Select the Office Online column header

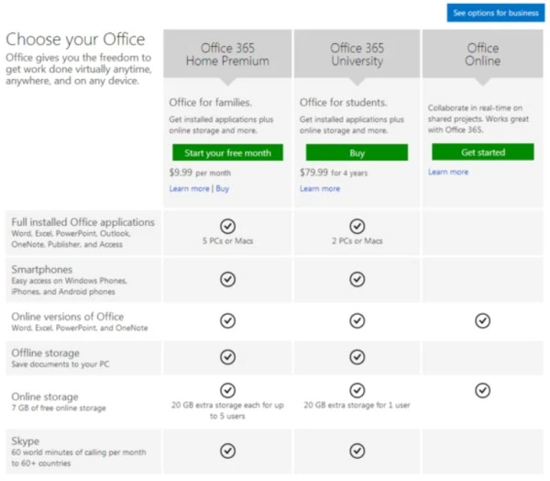point(483,54)
